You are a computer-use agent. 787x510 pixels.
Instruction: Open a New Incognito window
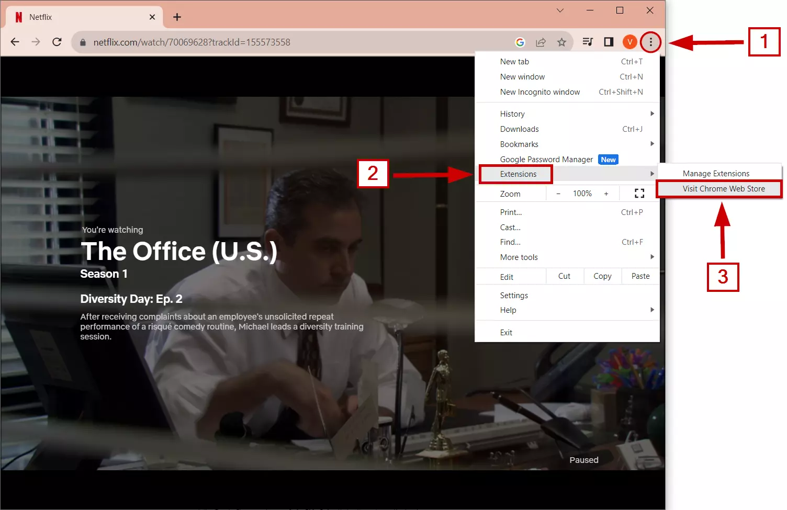pyautogui.click(x=567, y=92)
